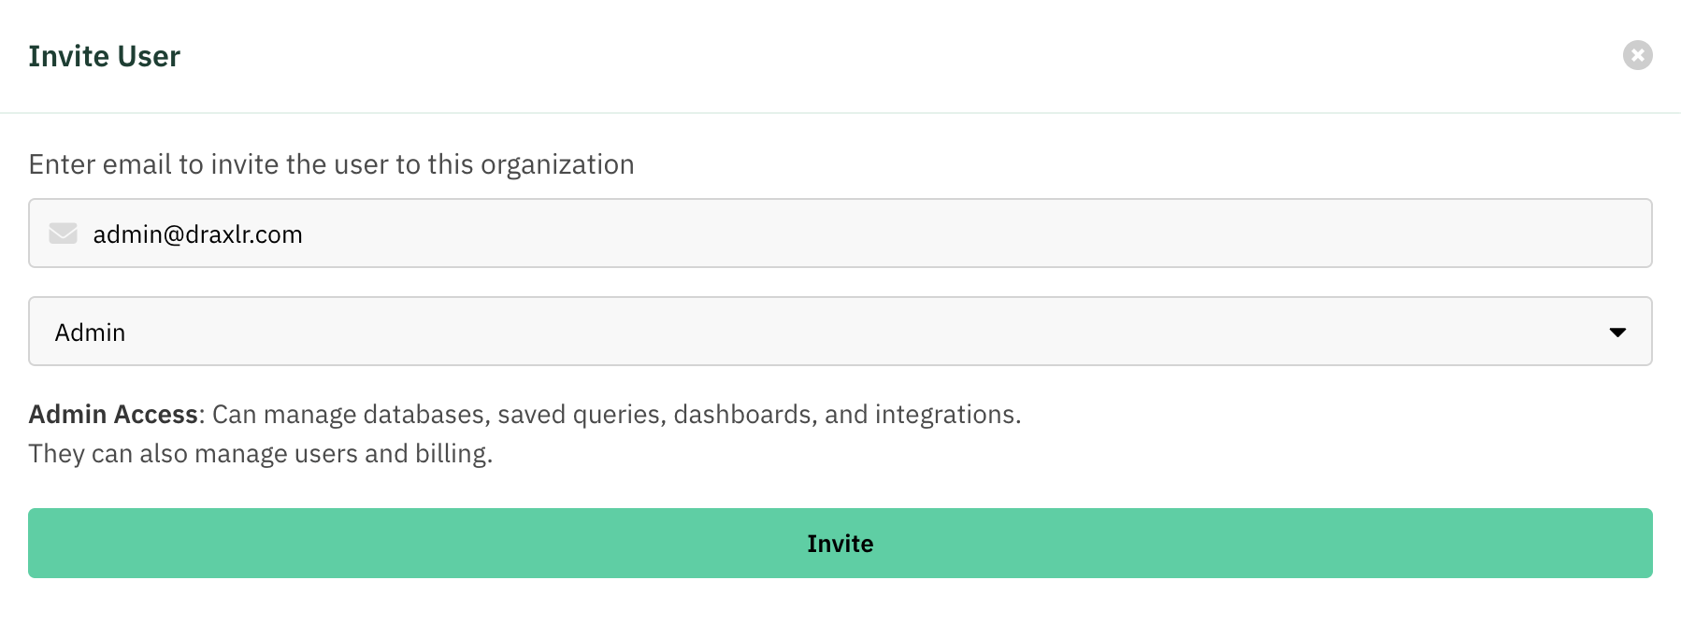Click the bold Admin Access text

pos(113,414)
